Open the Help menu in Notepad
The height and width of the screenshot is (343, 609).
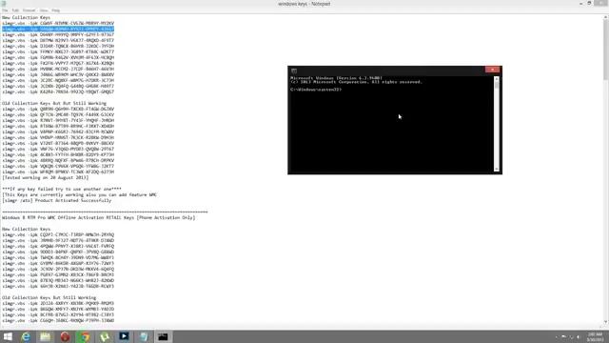point(55,10)
